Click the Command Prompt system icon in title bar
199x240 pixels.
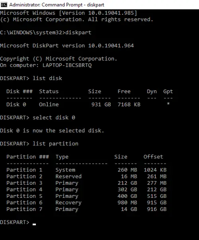coord(4,5)
